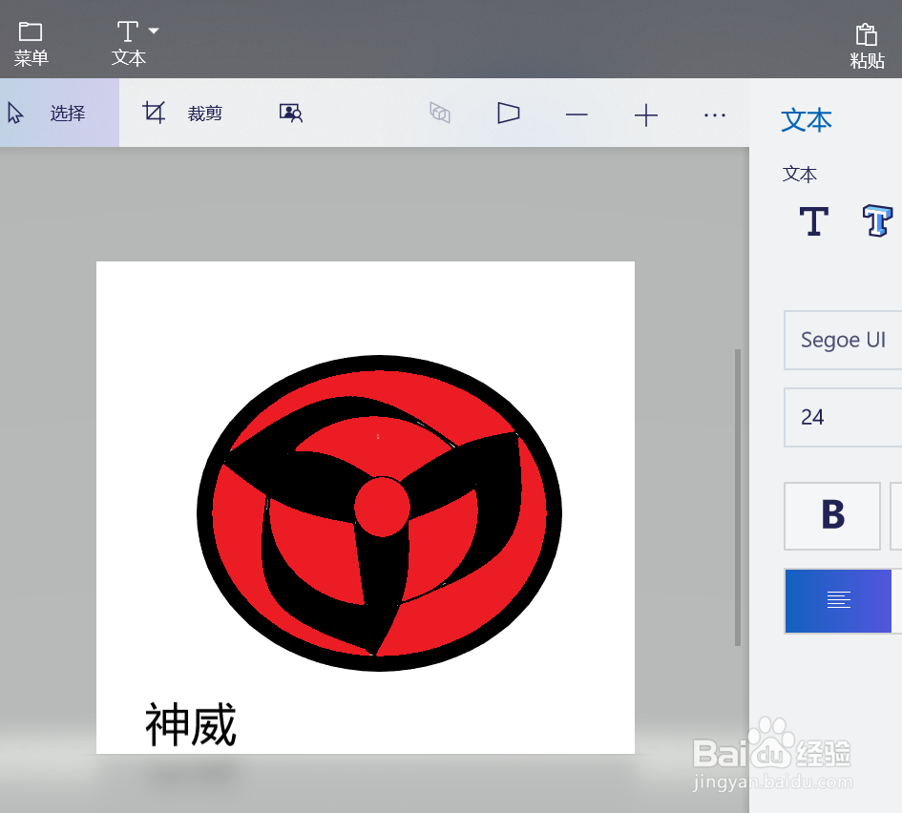Switch to 3D view icon

[x=439, y=113]
